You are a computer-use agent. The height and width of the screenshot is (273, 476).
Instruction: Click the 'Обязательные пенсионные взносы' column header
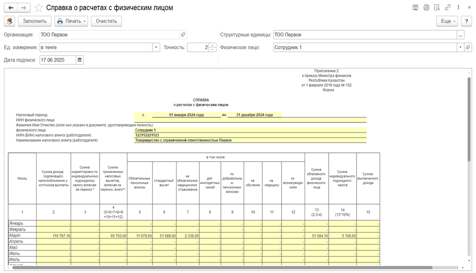(x=140, y=183)
